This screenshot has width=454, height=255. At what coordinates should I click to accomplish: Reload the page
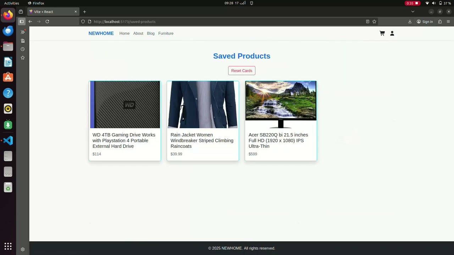coord(47,22)
